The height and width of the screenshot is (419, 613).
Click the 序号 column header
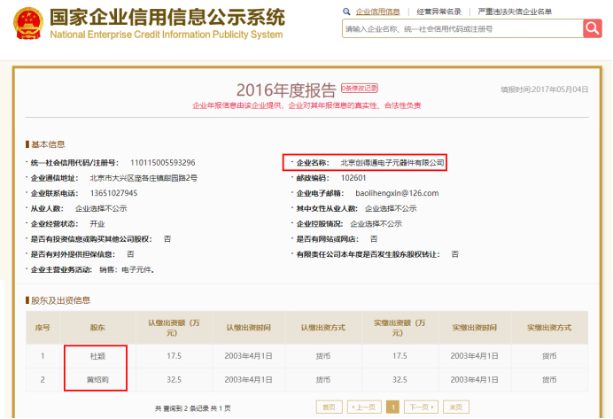[x=43, y=328]
